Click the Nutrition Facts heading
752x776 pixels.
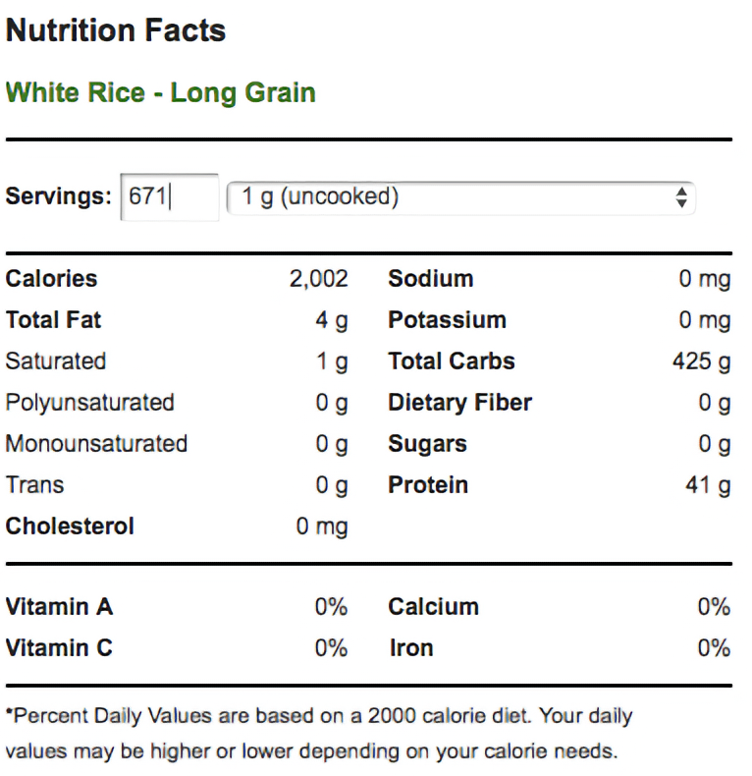[116, 30]
